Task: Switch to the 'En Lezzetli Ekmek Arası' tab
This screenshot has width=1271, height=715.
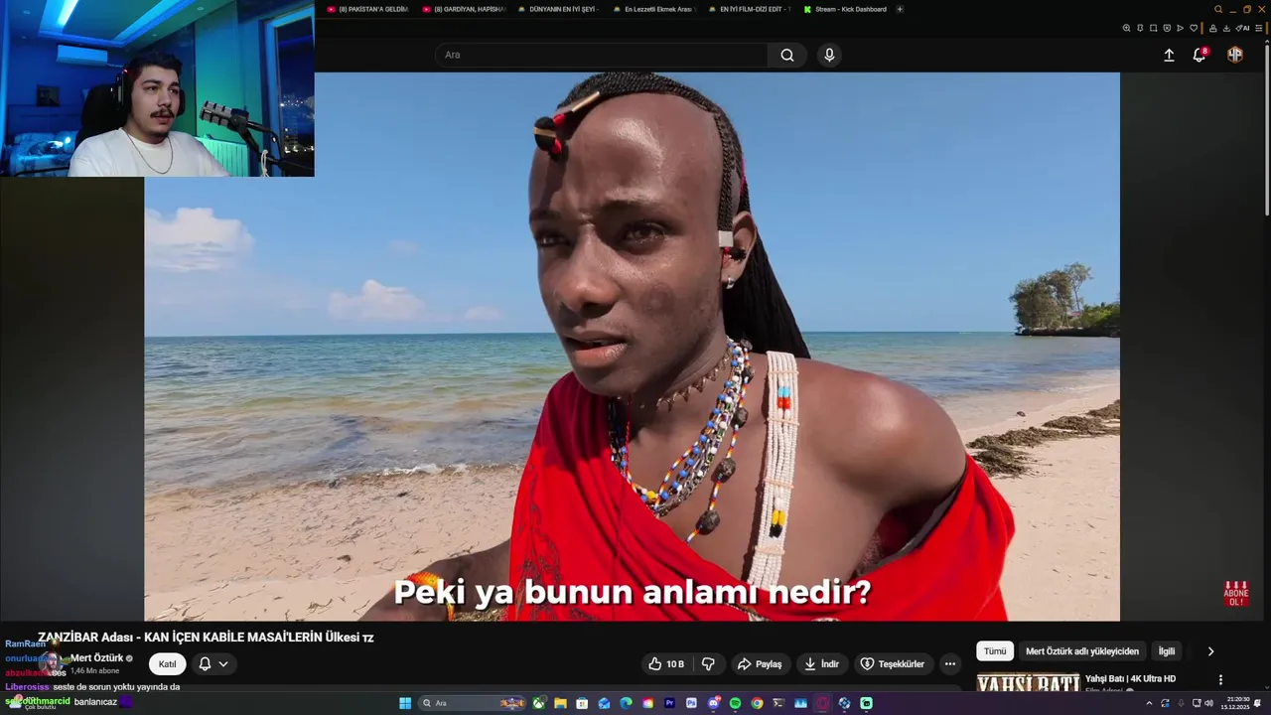Action: 653,9
